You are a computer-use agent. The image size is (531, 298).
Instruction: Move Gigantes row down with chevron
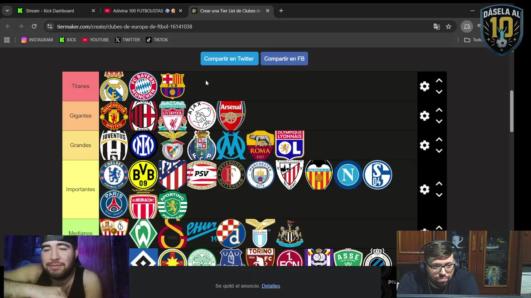(439, 121)
